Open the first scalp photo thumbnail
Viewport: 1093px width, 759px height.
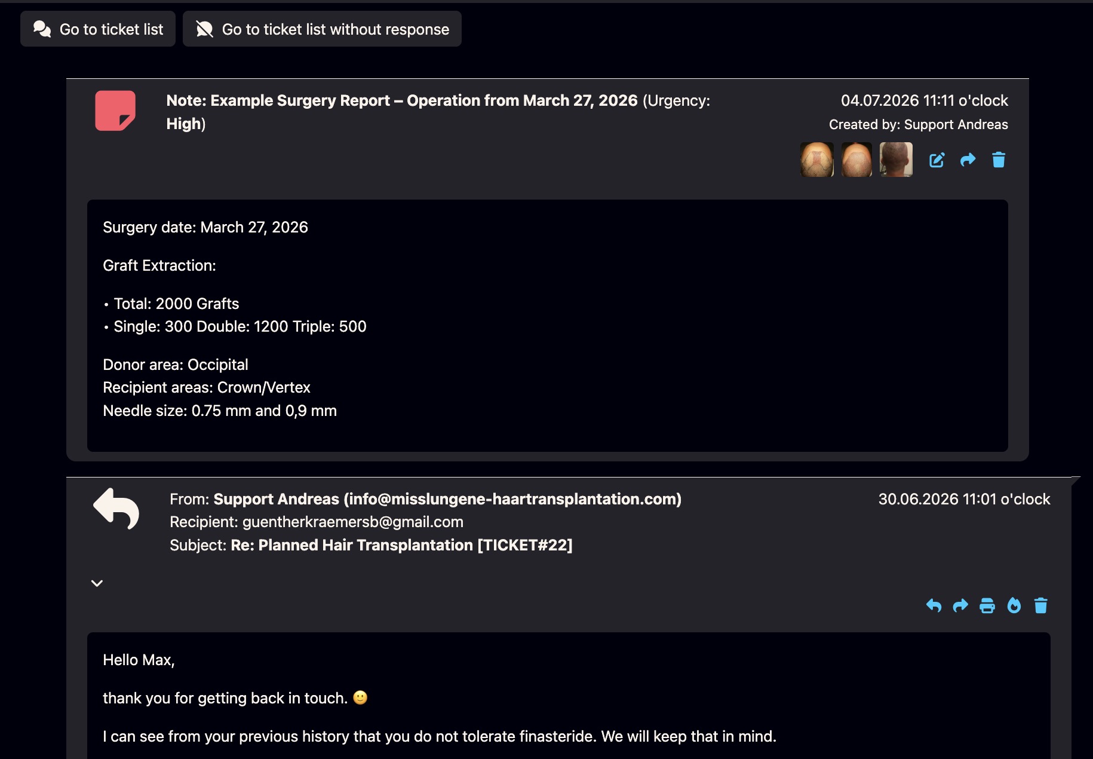point(817,160)
